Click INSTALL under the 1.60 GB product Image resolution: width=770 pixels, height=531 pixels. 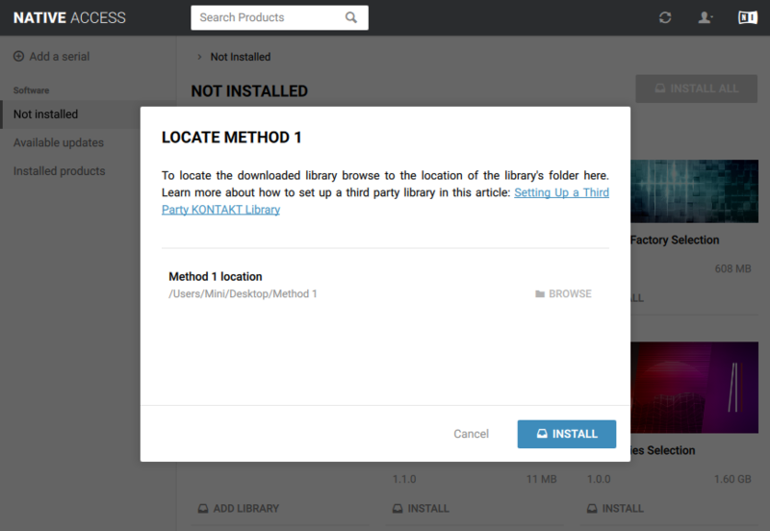[615, 509]
